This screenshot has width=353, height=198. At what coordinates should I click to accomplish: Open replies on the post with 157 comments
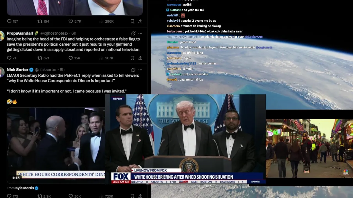12,21
